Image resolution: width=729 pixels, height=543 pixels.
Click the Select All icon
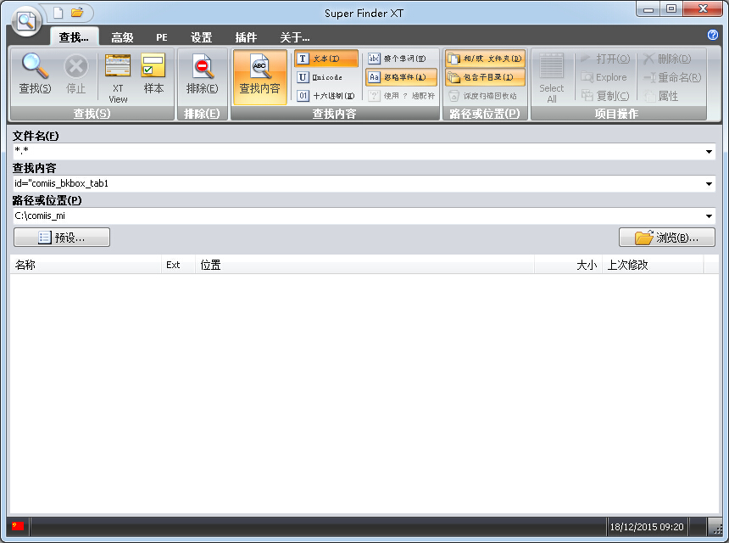tap(552, 76)
